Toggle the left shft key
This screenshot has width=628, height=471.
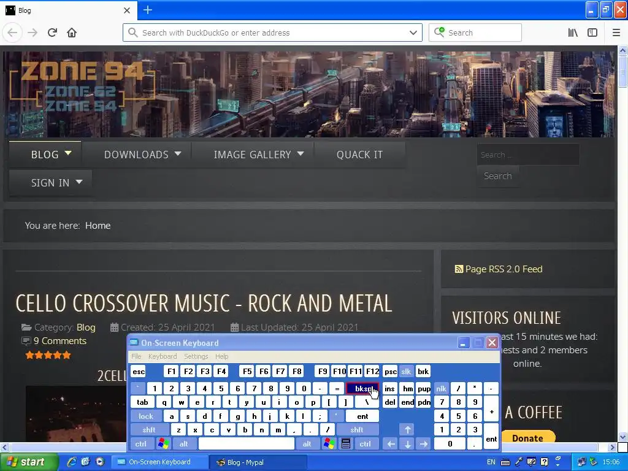148,430
